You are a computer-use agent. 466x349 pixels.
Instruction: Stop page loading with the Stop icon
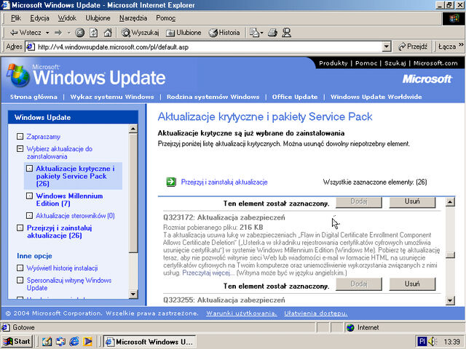point(79,33)
